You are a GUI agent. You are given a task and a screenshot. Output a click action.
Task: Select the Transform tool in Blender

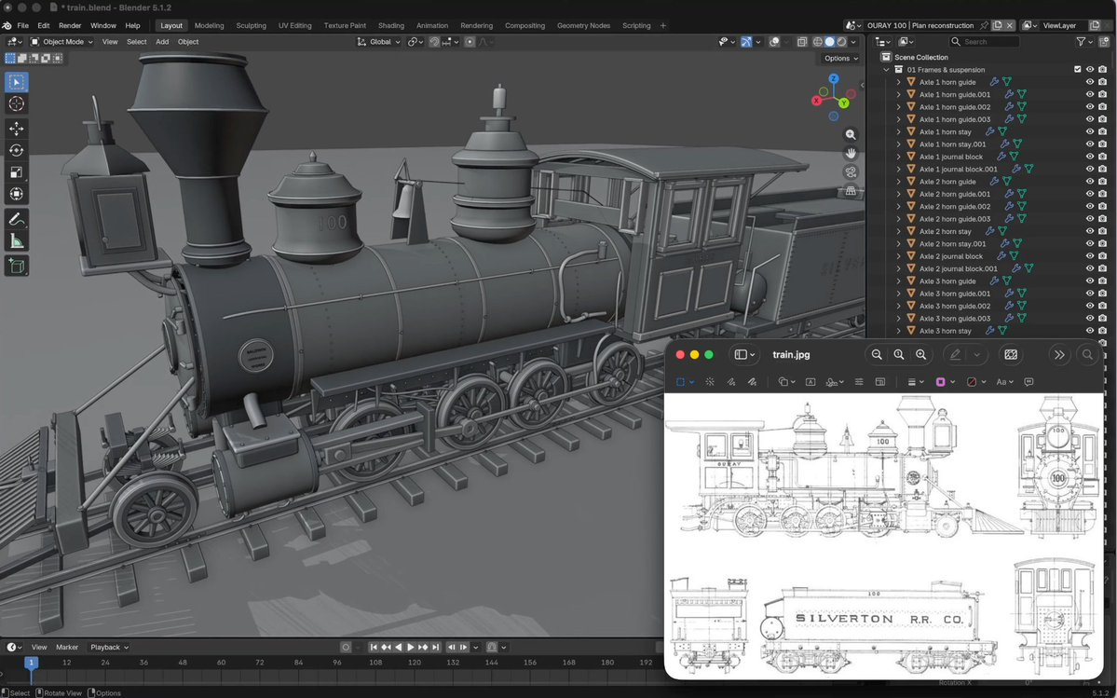pyautogui.click(x=17, y=194)
